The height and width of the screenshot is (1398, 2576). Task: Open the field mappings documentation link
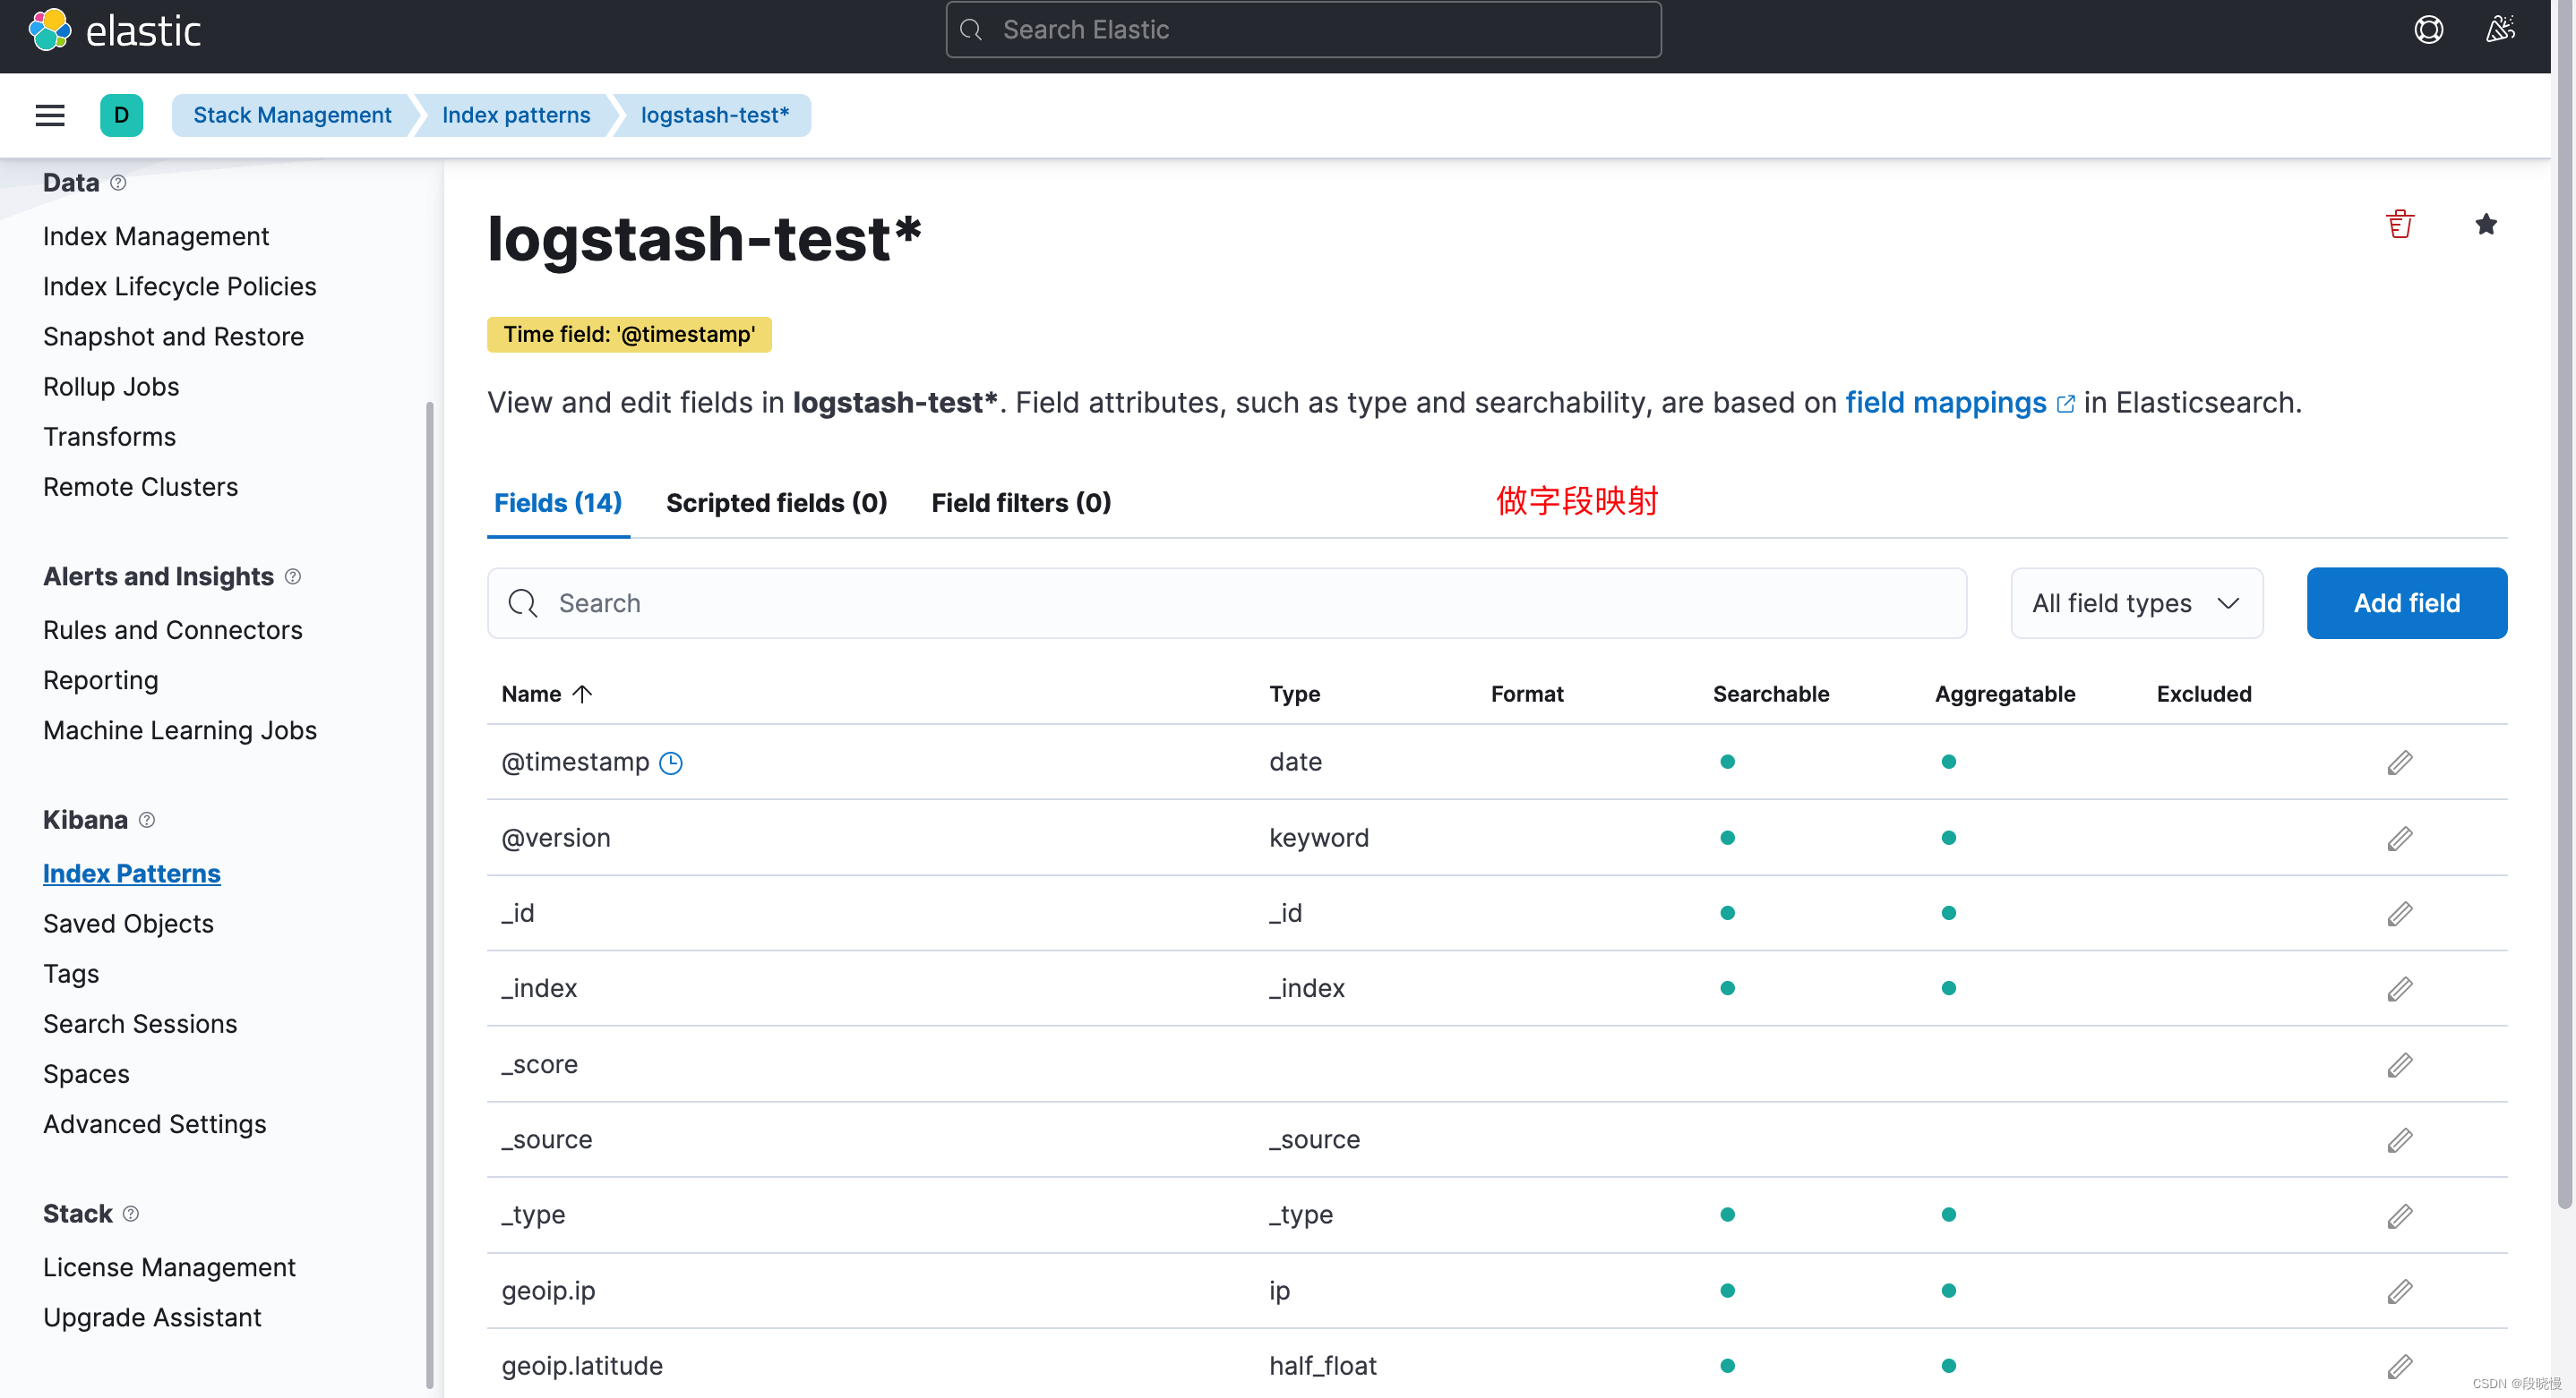(1959, 403)
